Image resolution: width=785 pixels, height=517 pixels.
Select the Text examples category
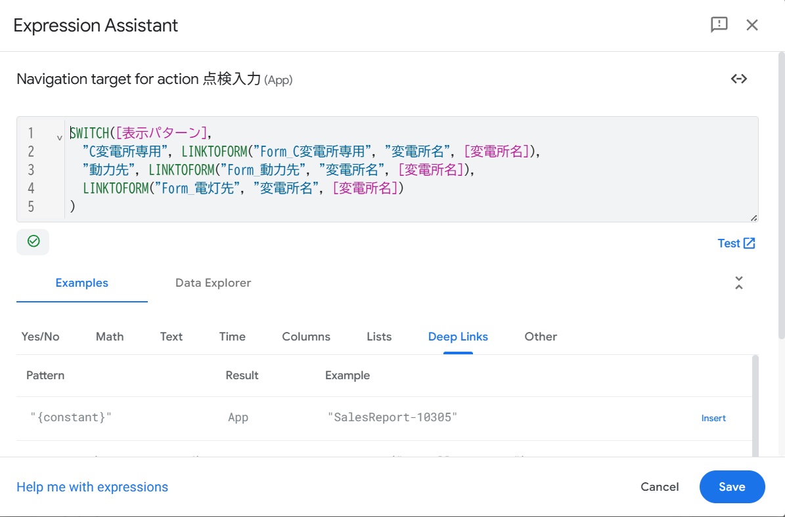pos(171,337)
